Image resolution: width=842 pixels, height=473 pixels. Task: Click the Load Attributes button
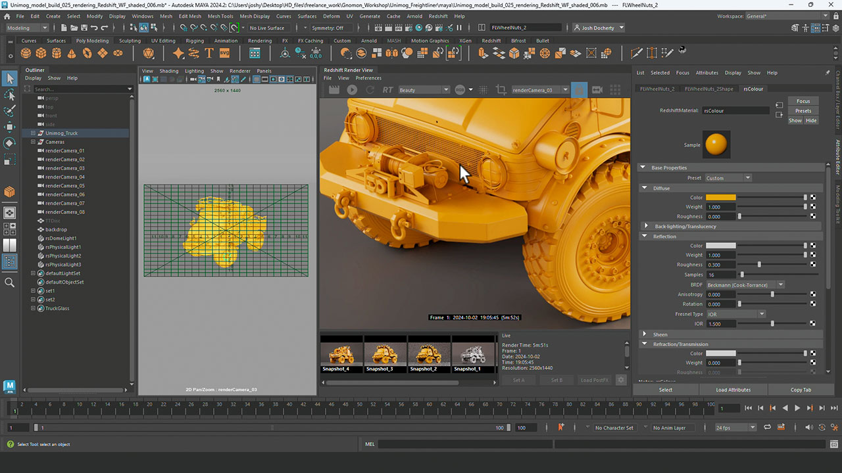733,390
